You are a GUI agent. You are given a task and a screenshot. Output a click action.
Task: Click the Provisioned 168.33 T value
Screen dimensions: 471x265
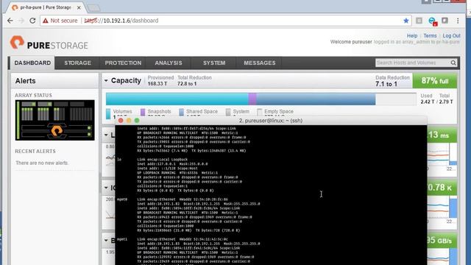[157, 84]
